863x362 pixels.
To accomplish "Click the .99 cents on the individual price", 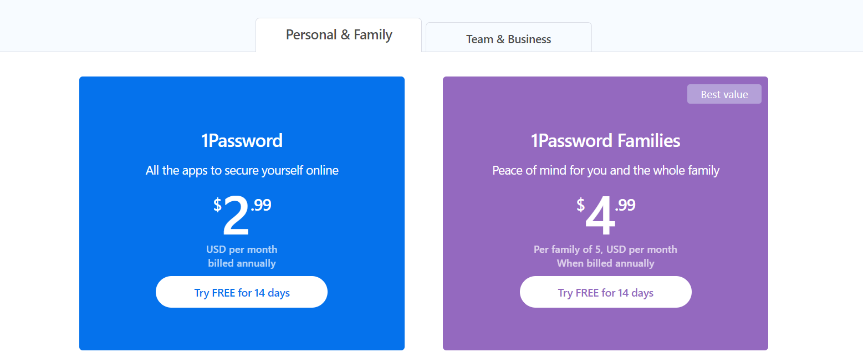I will [x=261, y=206].
